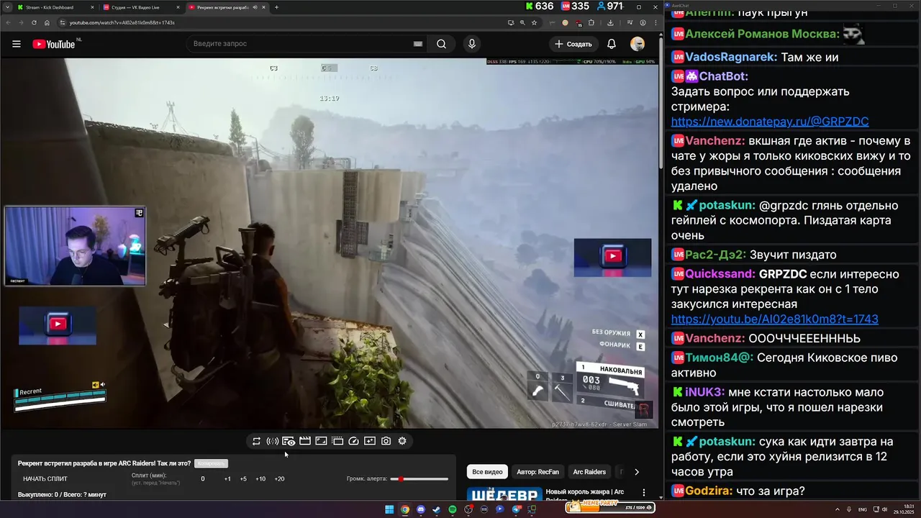
Task: Select the 'Все видео' filter chip
Action: [x=487, y=472]
